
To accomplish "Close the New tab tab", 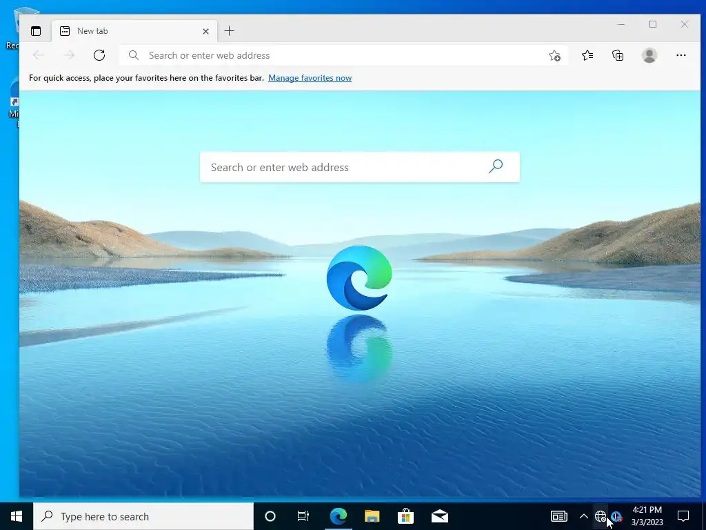I will click(x=205, y=31).
